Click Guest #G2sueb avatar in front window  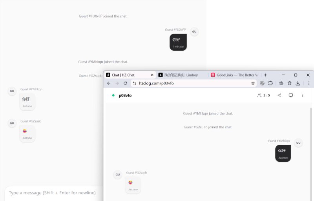[118, 175]
